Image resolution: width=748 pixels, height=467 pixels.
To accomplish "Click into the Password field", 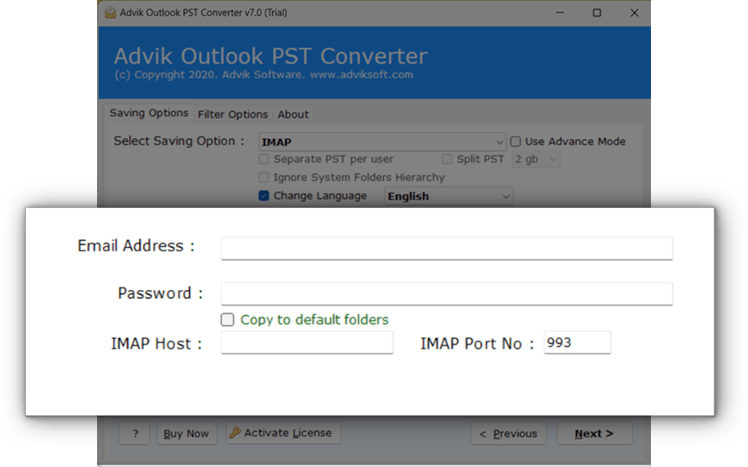I will [447, 294].
